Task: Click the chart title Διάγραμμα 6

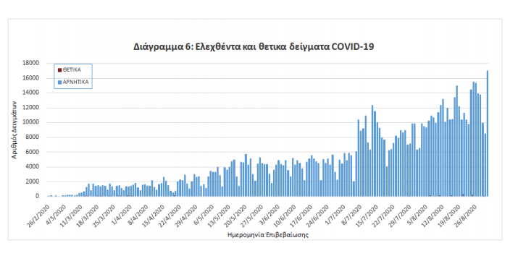Action: point(254,47)
